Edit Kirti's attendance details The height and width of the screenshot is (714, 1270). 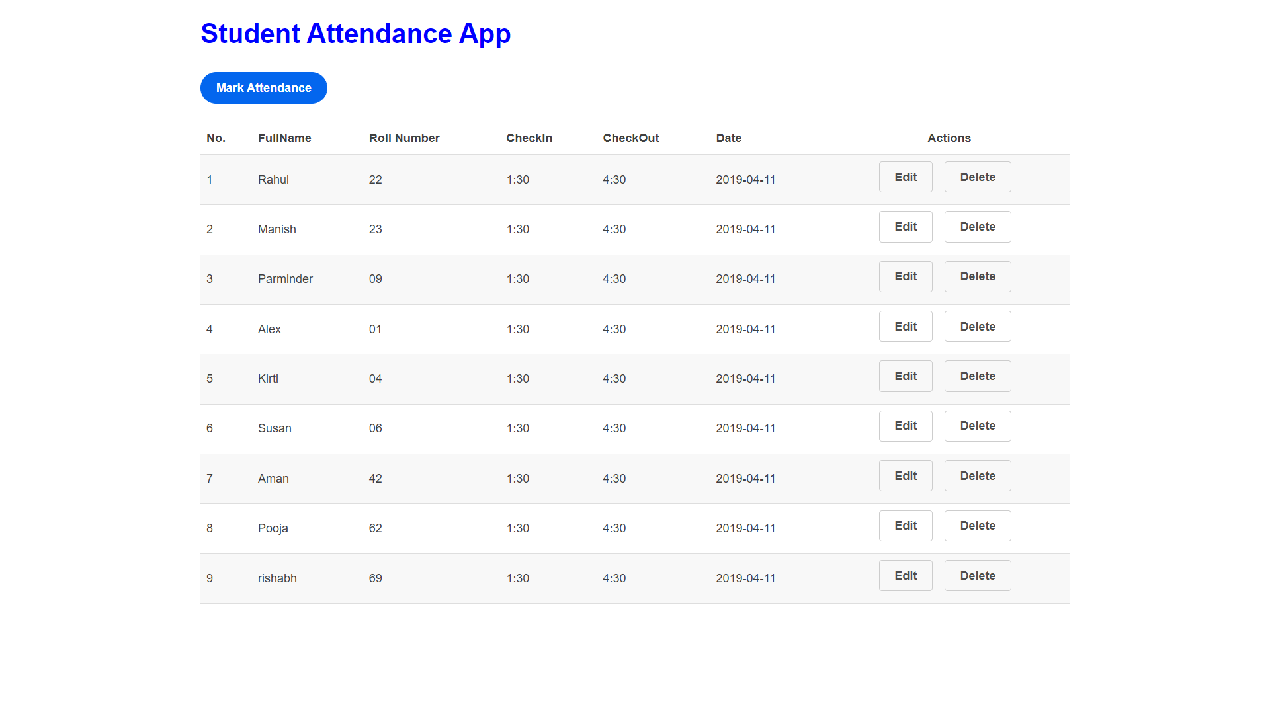click(x=905, y=376)
